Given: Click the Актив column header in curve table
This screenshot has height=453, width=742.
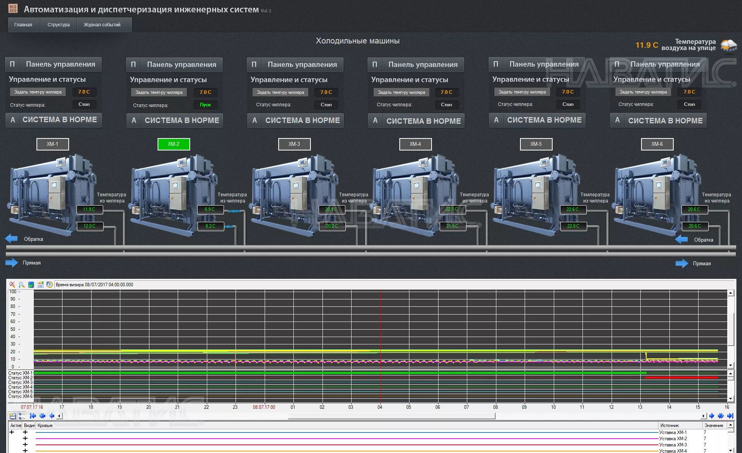Looking at the screenshot, I should click(16, 425).
